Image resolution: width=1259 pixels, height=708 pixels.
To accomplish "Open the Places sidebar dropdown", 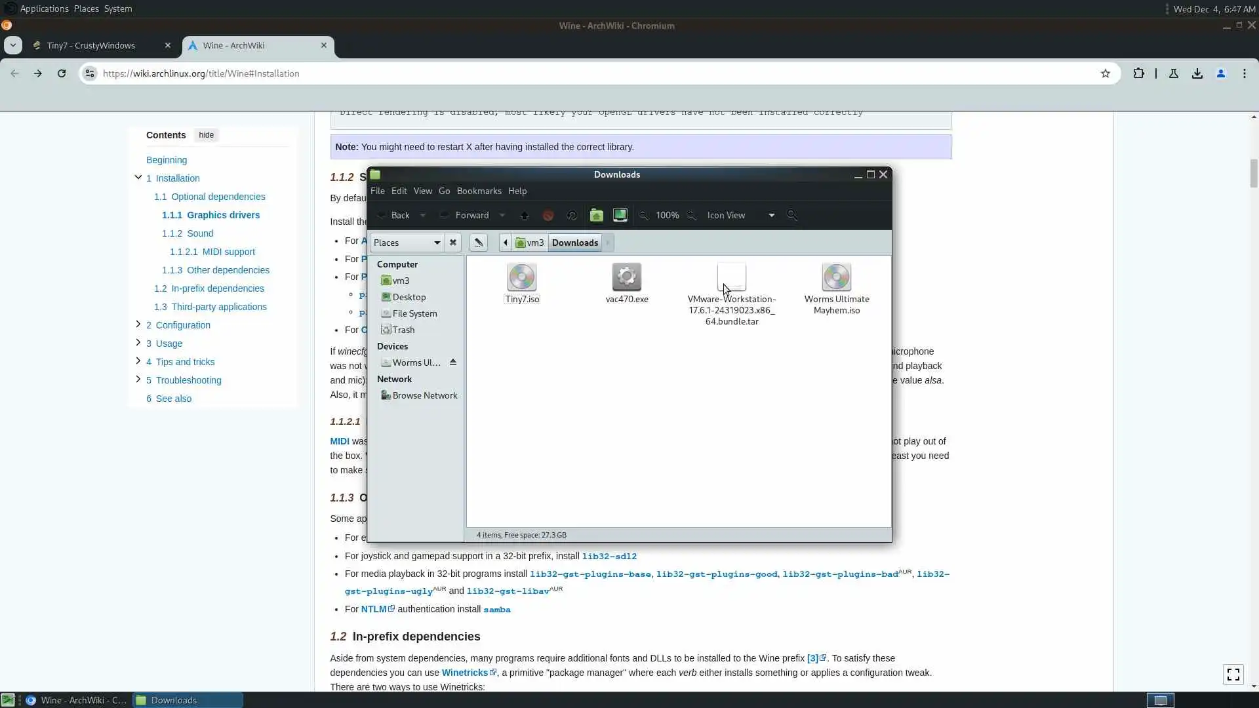I will pos(407,243).
